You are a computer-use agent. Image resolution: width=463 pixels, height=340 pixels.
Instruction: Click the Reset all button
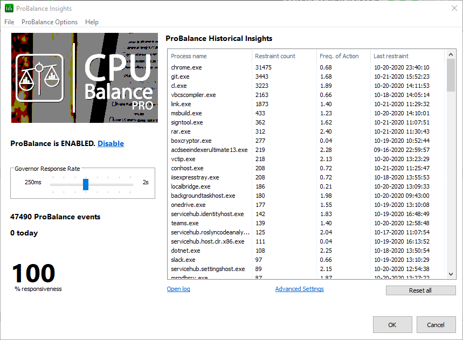(420, 290)
